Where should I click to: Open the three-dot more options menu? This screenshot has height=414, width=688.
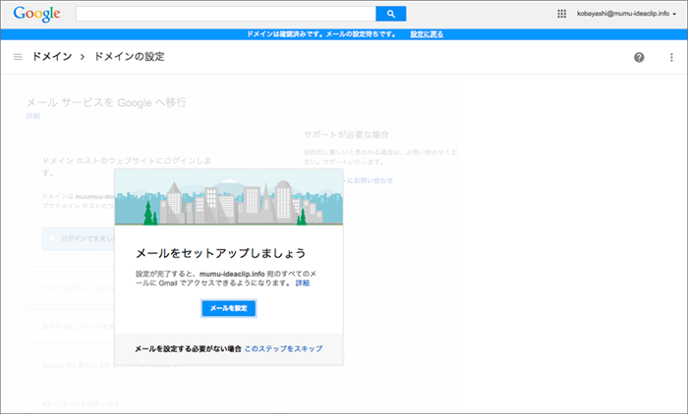[671, 57]
